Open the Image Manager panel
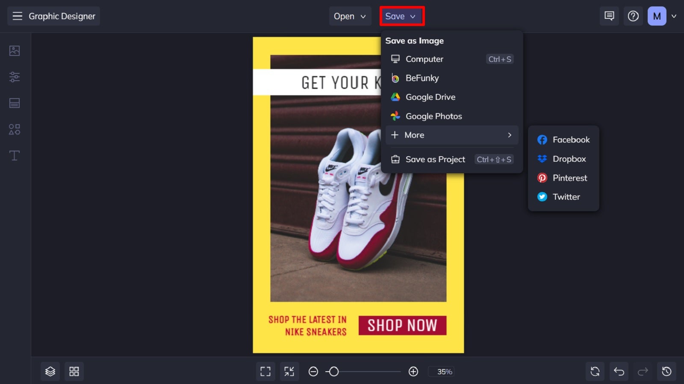684x384 pixels. tap(15, 50)
